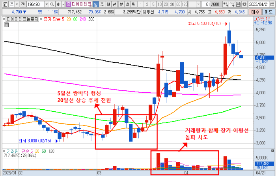Select the 10 interval button

[160, 4]
